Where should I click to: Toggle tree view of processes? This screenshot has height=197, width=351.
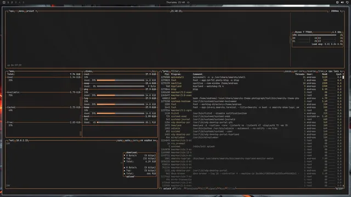click(321, 71)
